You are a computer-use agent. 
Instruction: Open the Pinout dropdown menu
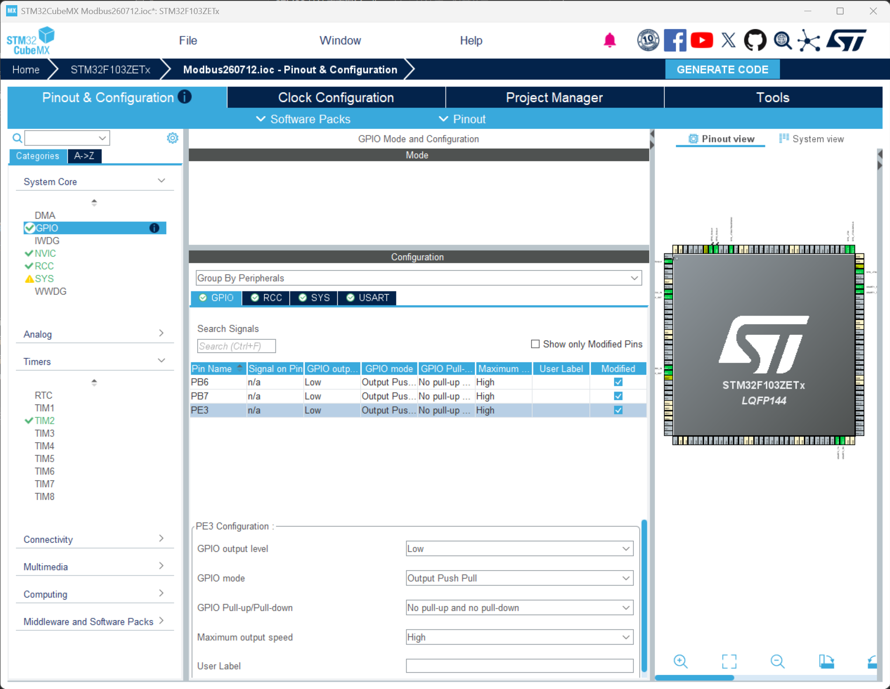(x=462, y=119)
